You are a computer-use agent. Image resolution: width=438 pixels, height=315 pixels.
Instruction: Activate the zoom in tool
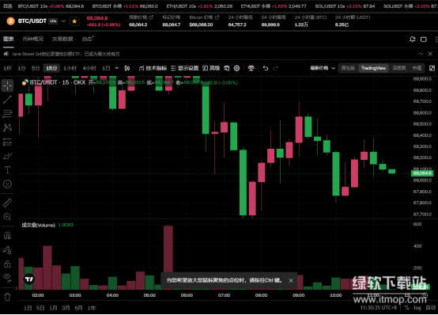coord(8,217)
